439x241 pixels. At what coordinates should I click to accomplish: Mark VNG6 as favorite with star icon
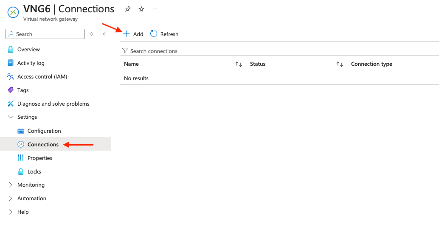[x=141, y=9]
